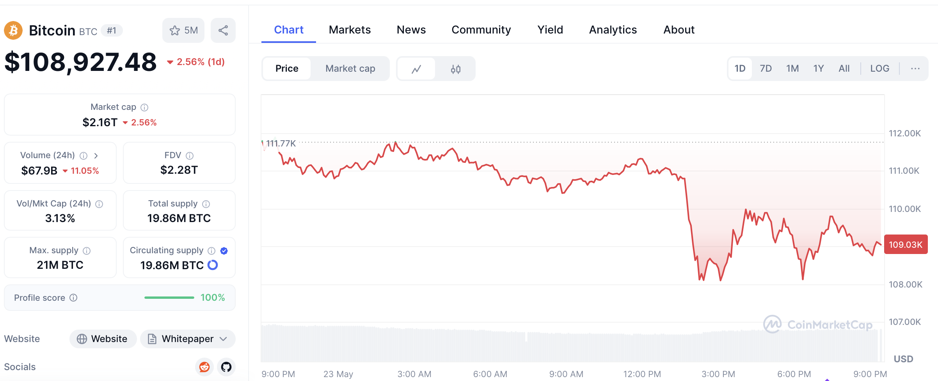Click Market cap info icon
Screen dimensions: 938x381
(x=144, y=107)
